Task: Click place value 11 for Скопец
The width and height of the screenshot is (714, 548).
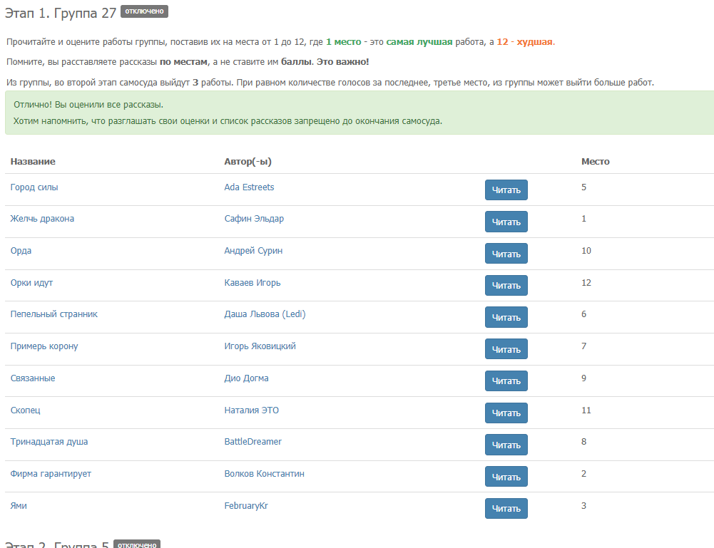Action: (x=586, y=410)
